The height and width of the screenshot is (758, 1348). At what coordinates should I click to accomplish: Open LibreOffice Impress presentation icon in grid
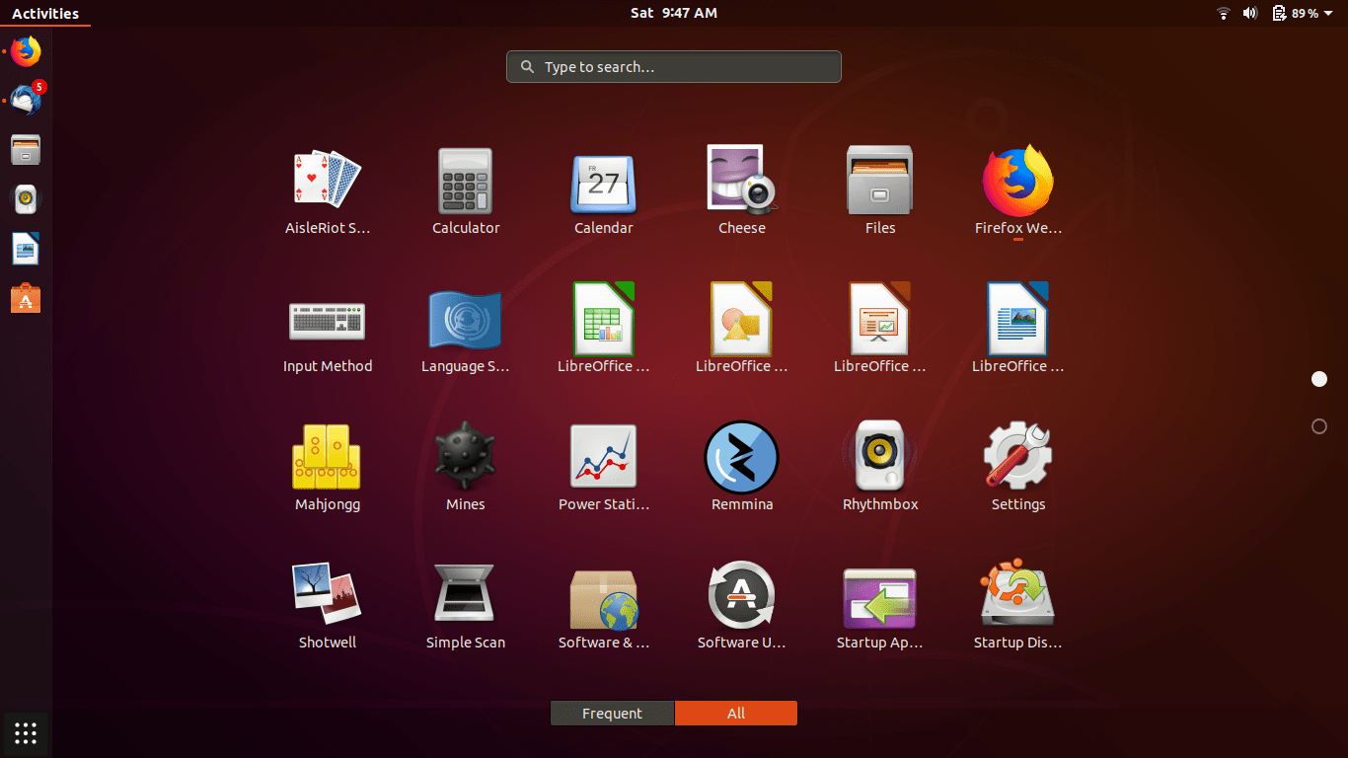(x=880, y=330)
